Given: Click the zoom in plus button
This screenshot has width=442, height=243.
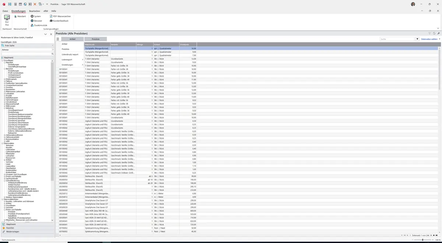Looking at the screenshot, I should pyautogui.click(x=432, y=240).
